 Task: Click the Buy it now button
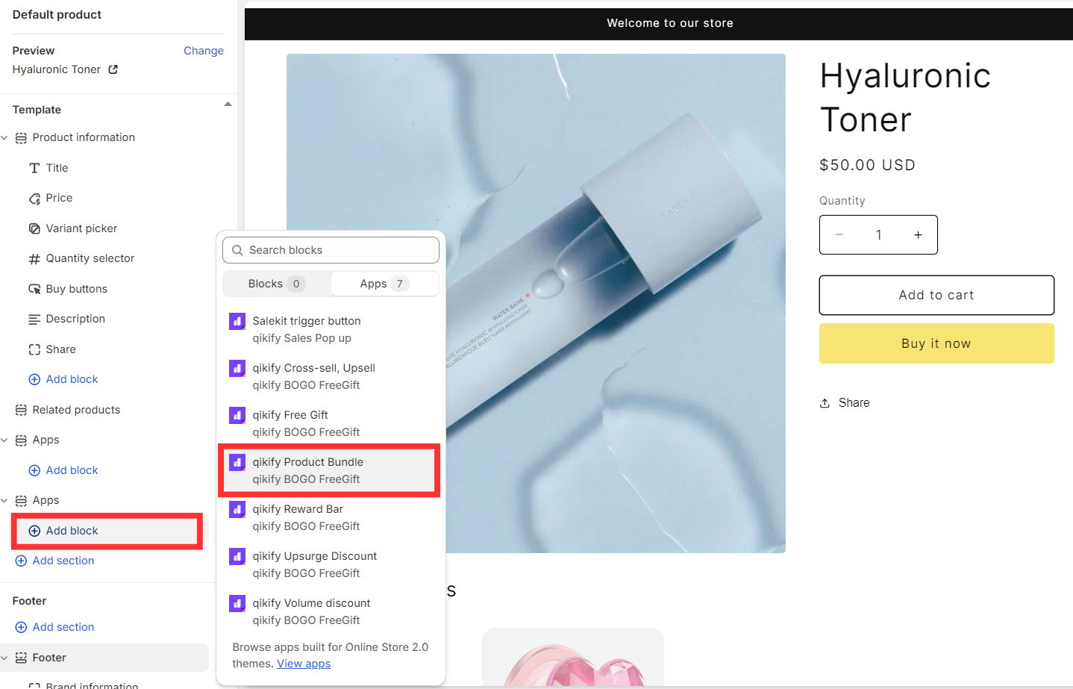(x=936, y=343)
